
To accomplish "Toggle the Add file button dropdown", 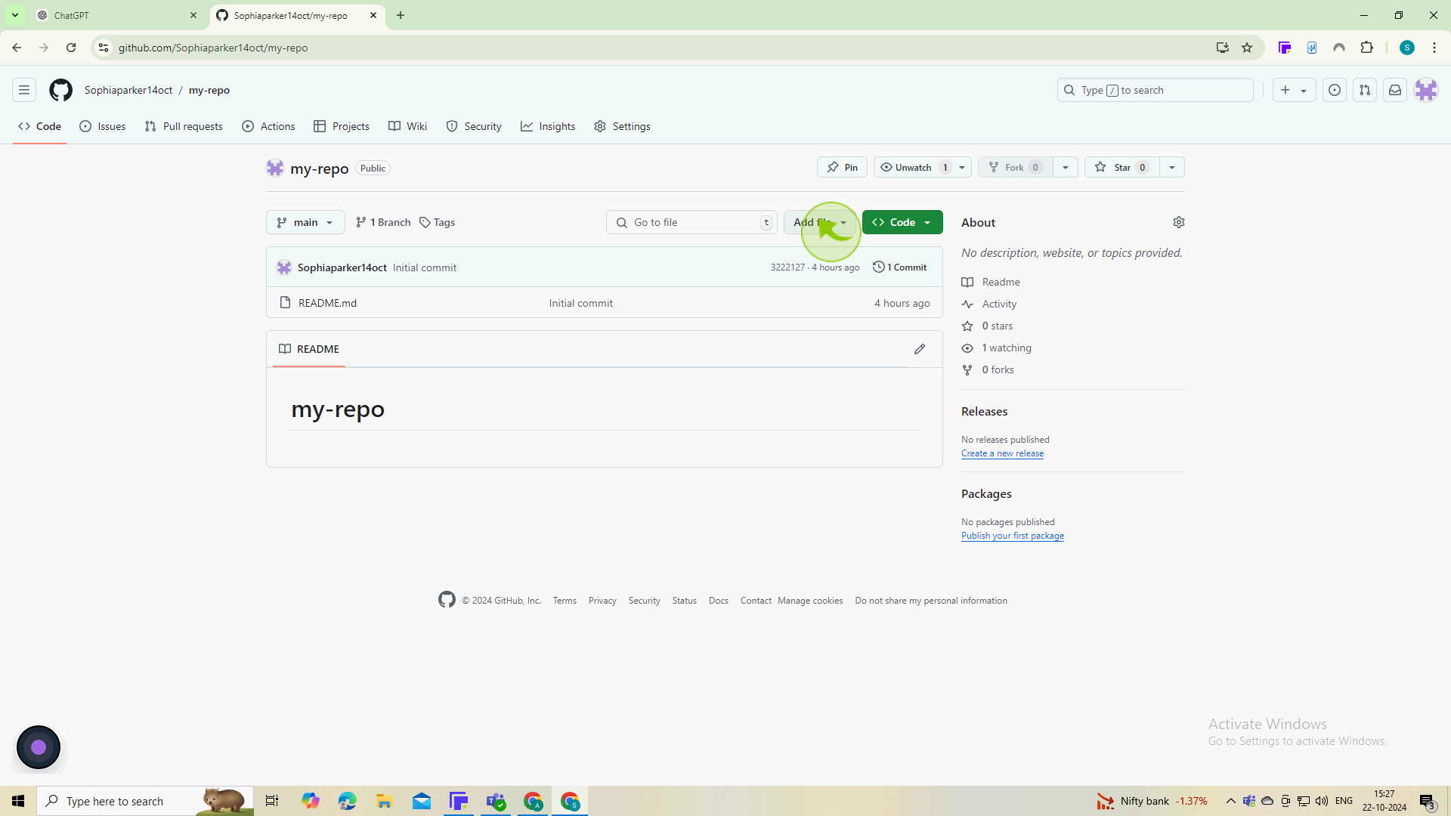I will (x=844, y=221).
